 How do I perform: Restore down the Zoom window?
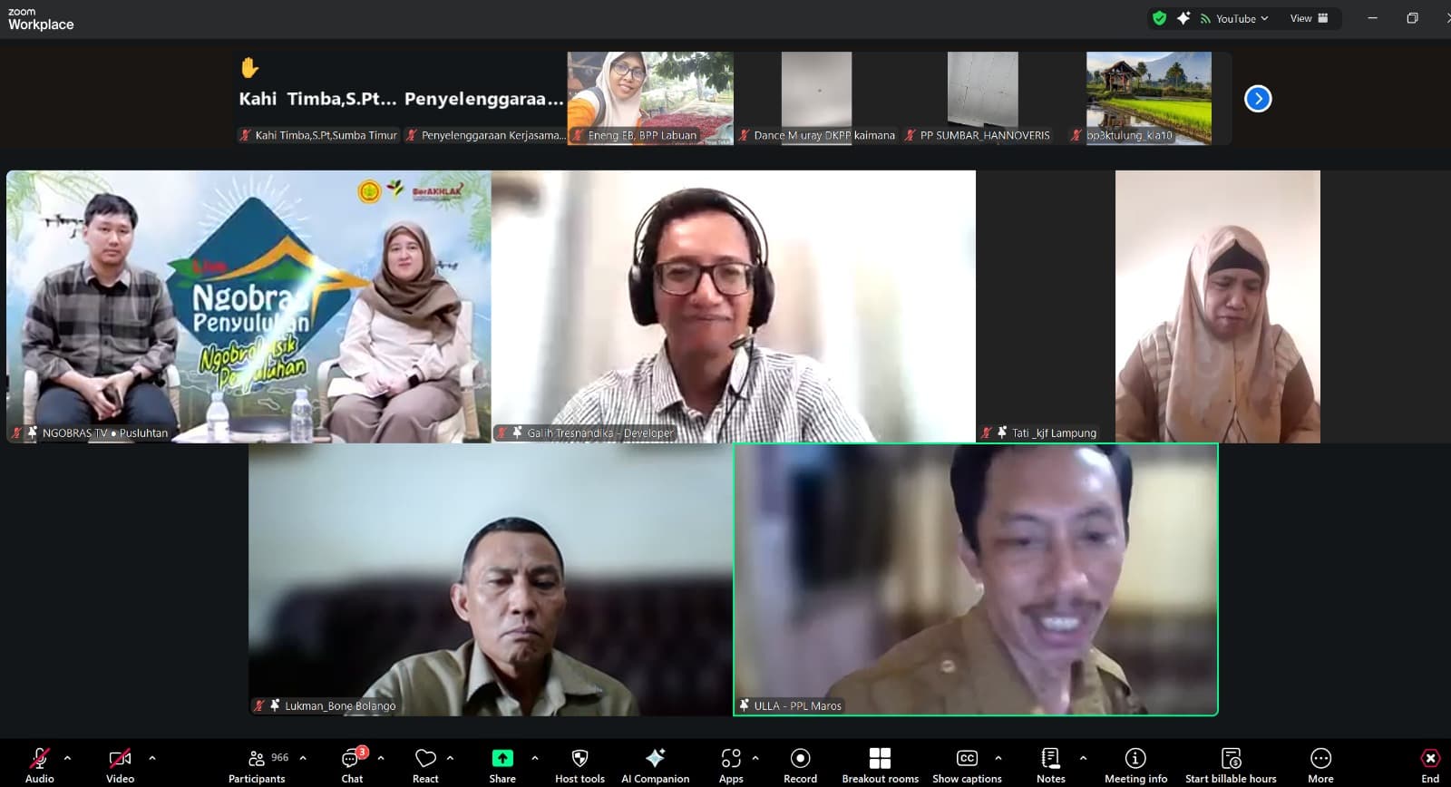(x=1412, y=18)
